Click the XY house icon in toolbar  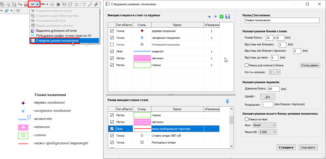pos(26,4)
